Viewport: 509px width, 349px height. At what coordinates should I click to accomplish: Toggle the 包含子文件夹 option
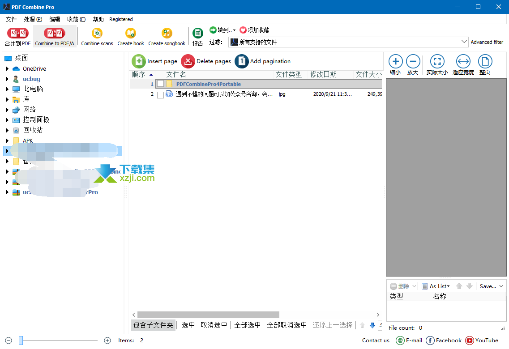tap(153, 325)
